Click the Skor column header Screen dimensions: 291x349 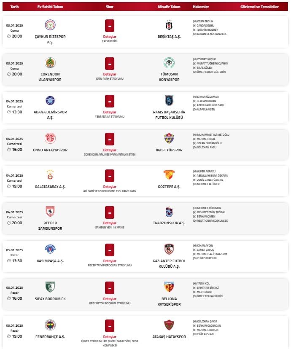[110, 7]
